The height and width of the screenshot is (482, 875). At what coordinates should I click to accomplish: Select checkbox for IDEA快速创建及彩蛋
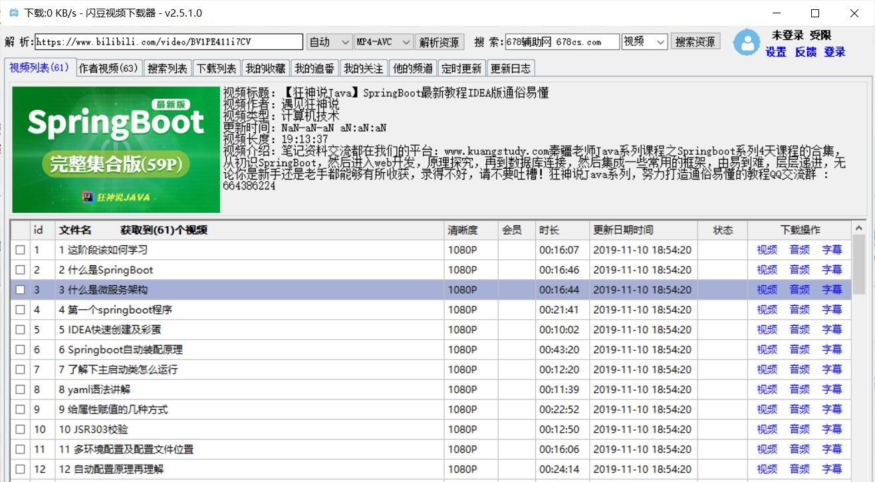[x=20, y=330]
